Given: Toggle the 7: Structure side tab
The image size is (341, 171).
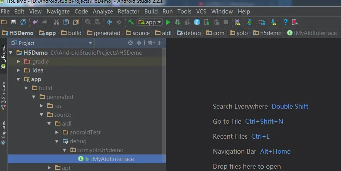Looking at the screenshot, I should pyautogui.click(x=3, y=96).
